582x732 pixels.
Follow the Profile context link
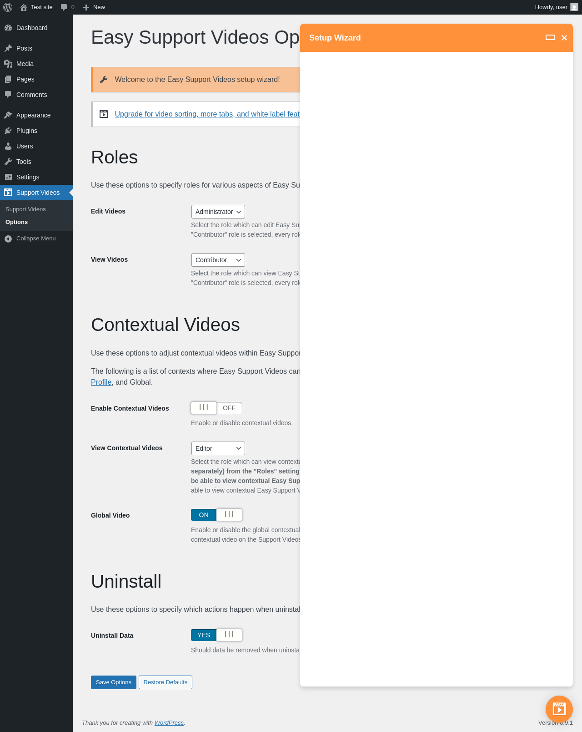pos(101,382)
